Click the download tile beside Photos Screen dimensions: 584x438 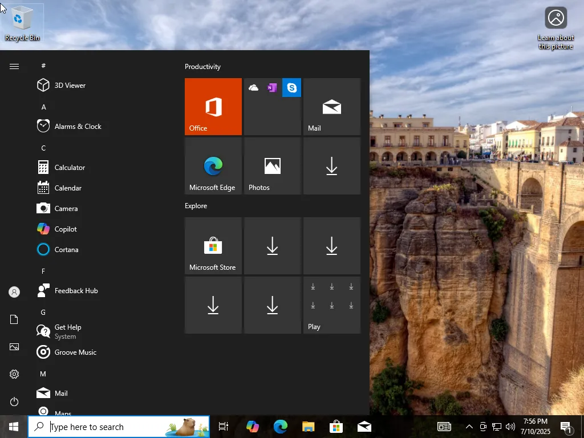click(x=332, y=166)
